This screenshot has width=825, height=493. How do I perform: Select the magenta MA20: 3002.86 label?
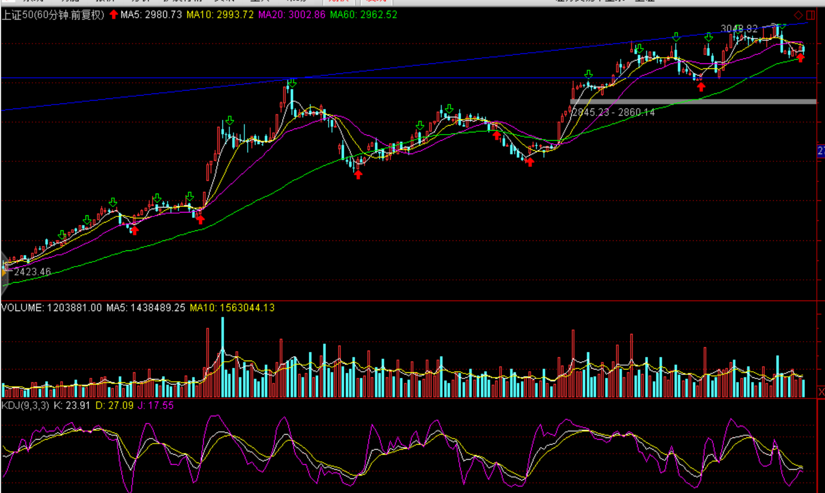tap(292, 15)
